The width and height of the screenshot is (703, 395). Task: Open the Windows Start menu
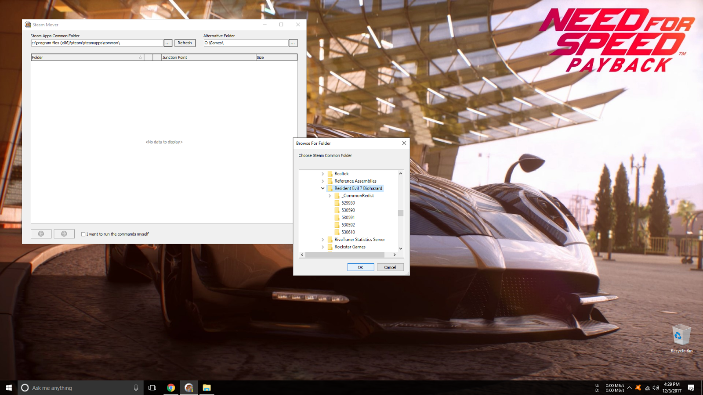(x=9, y=388)
